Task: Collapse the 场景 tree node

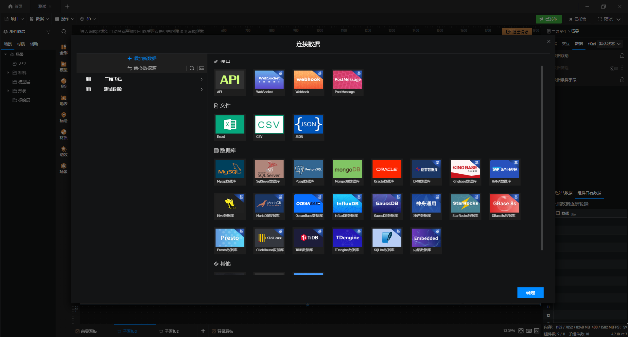Action: tap(6, 54)
